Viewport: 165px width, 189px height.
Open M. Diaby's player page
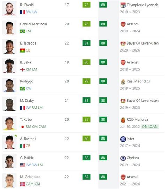coord(27,101)
